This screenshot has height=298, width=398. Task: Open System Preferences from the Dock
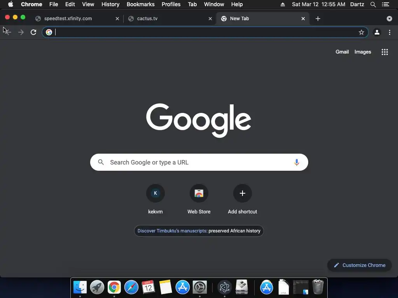click(200, 288)
